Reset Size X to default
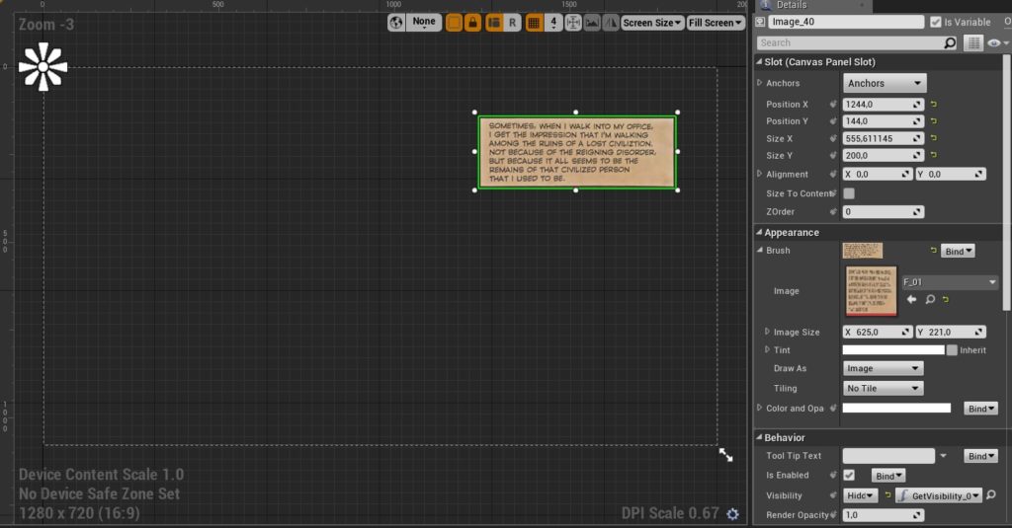The image size is (1012, 528). [933, 138]
